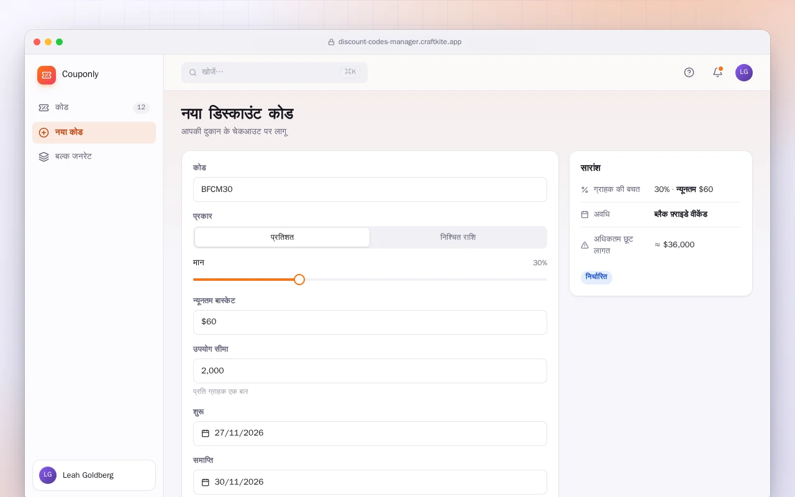Click the ≈ $36,000 cost value

coord(675,245)
